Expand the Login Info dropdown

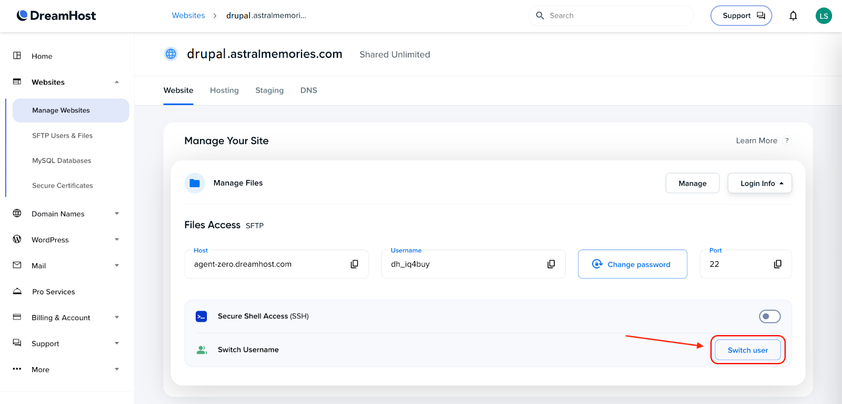click(759, 183)
